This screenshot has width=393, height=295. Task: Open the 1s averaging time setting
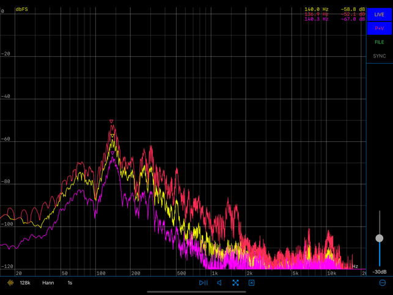(x=70, y=283)
